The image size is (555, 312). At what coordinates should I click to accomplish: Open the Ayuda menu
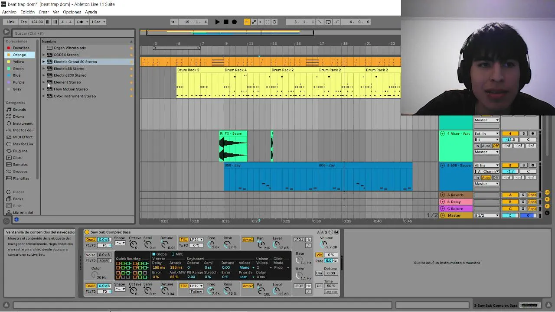point(91,12)
